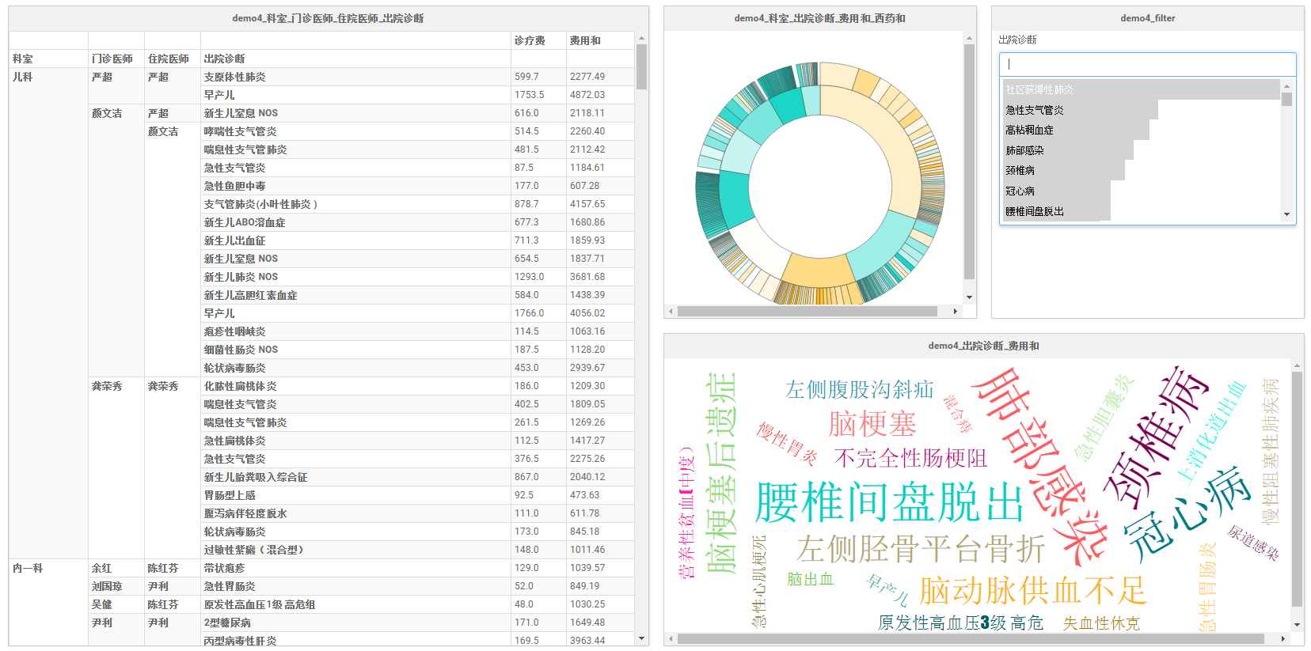
Task: Pick 高粘稠血症 in the filter dropdown list
Action: point(1029,130)
